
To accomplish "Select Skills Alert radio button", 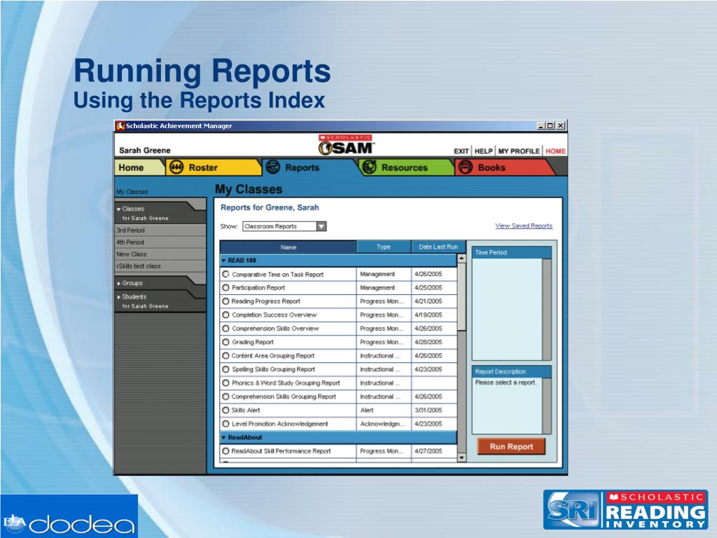I will pos(225,410).
